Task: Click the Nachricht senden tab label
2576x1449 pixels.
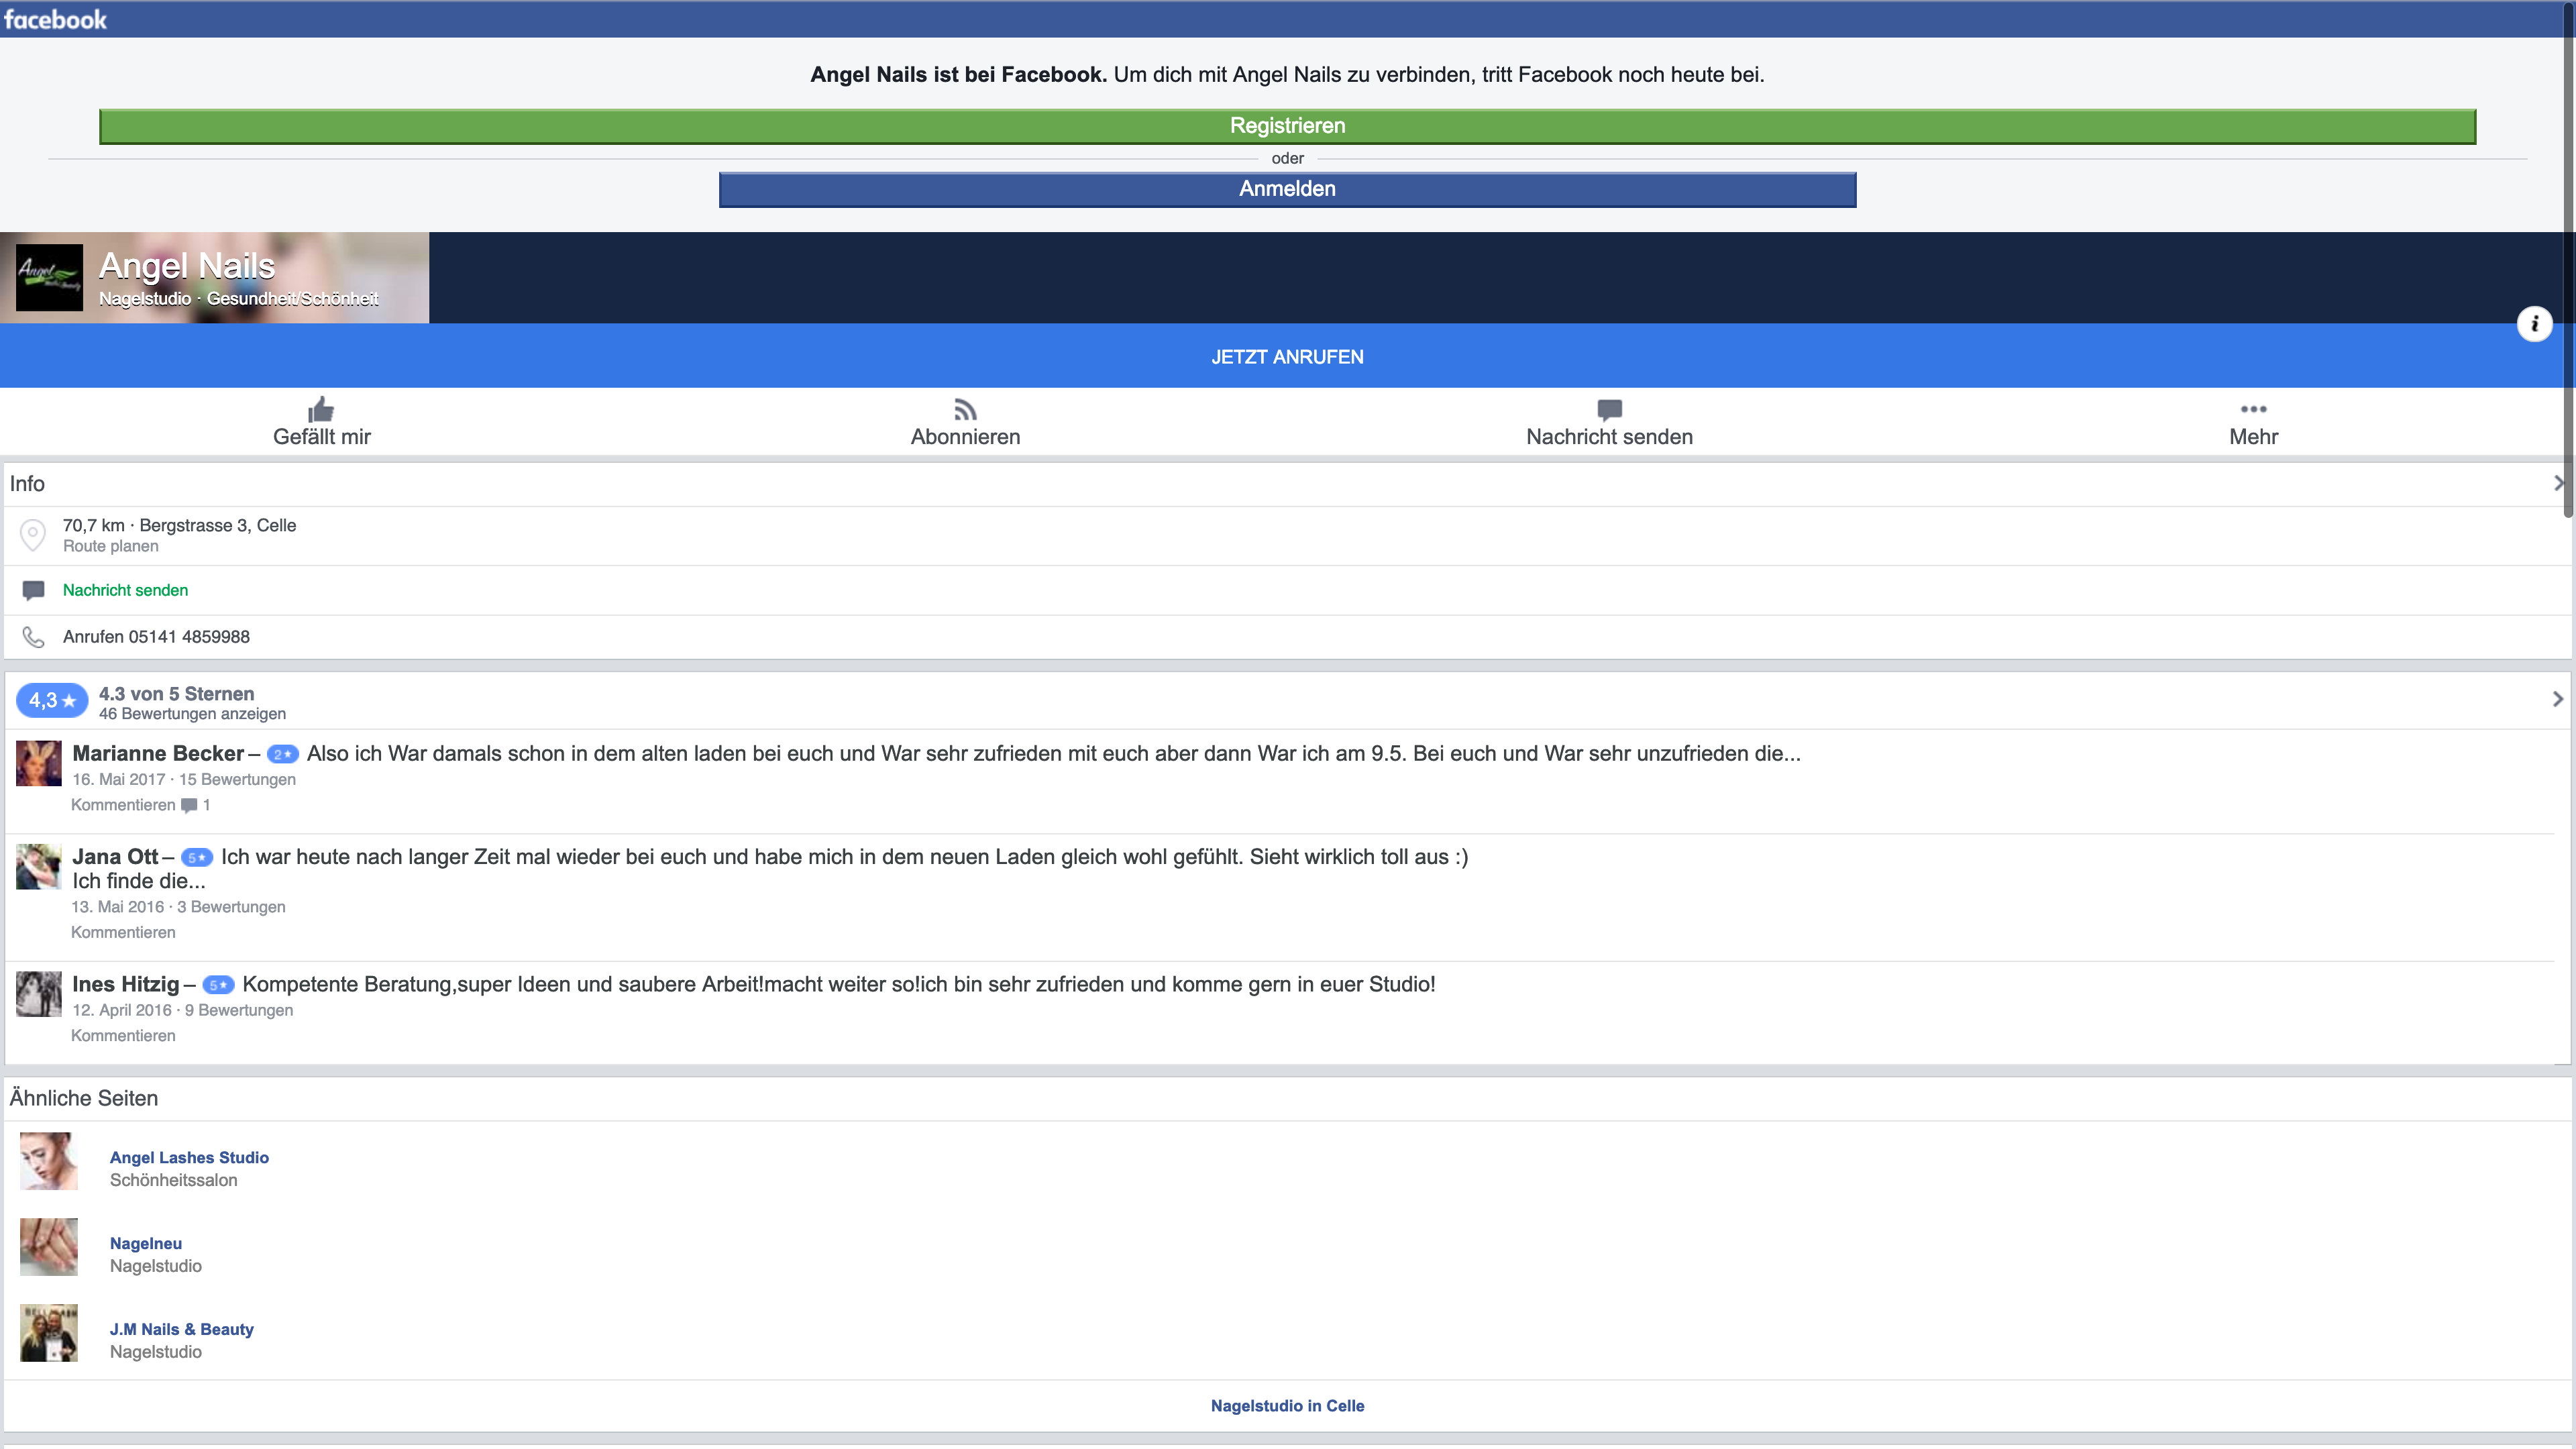Action: click(1609, 437)
